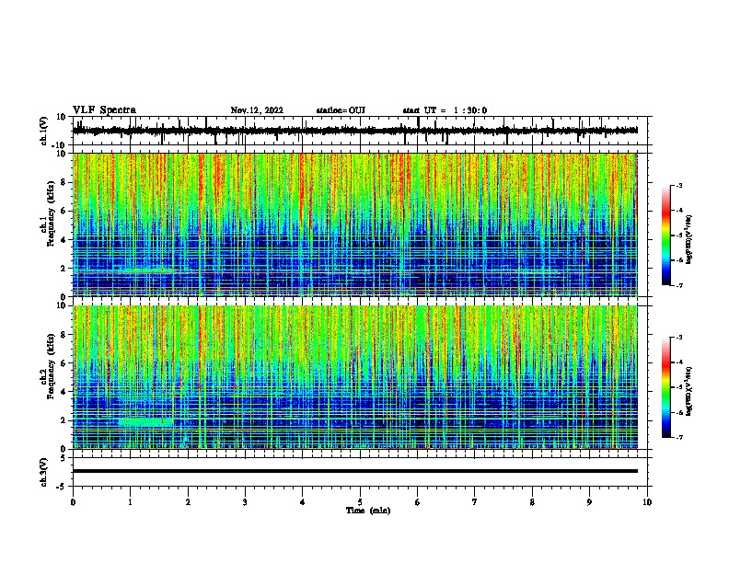Click the "6" kHz tick of ch.1 spectrogram
This screenshot has width=729, height=563.
click(64, 211)
